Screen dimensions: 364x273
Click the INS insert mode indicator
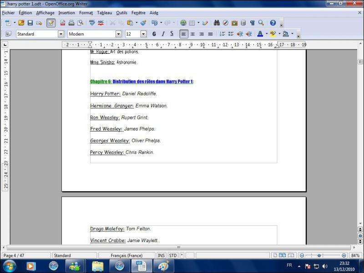click(161, 255)
